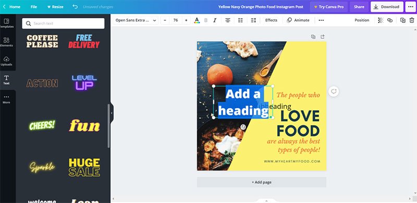Open the top-right more options menu
Screen dimensions: 417x203
[x=410, y=7]
